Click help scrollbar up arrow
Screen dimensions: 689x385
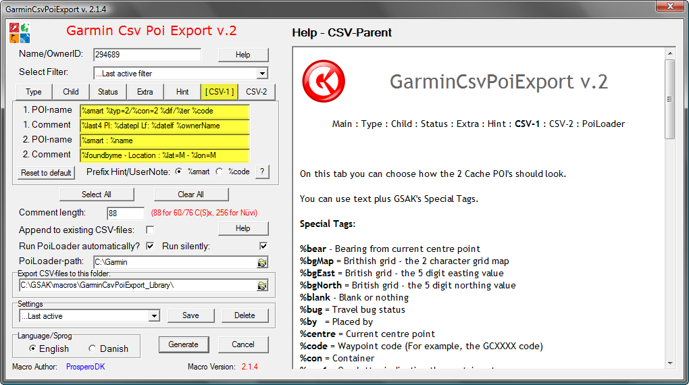[669, 53]
